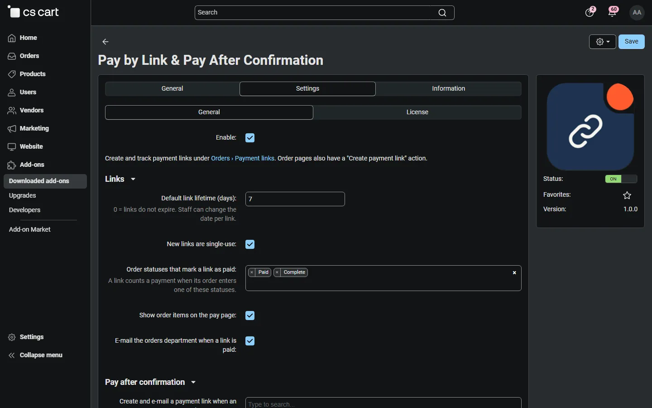
Task: Open the gear actions dropdown
Action: (603, 42)
